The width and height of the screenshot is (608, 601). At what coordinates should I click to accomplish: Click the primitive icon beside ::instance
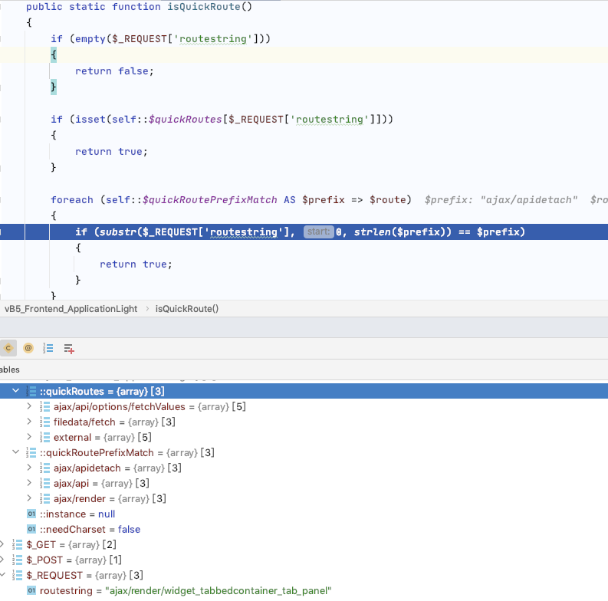[x=31, y=514]
